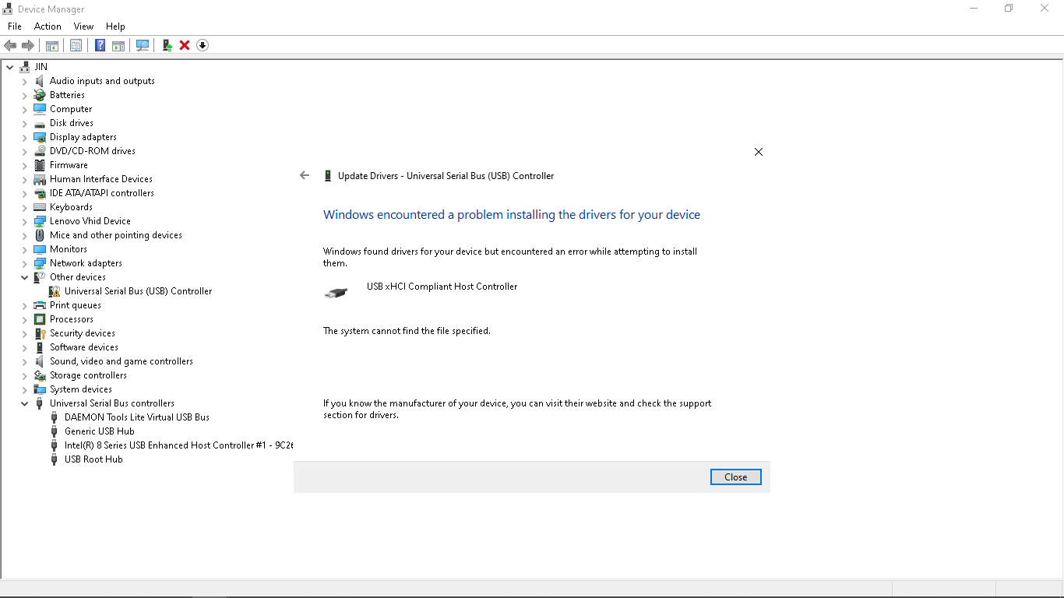Expand the Software devices node
The height and width of the screenshot is (598, 1064).
click(25, 347)
